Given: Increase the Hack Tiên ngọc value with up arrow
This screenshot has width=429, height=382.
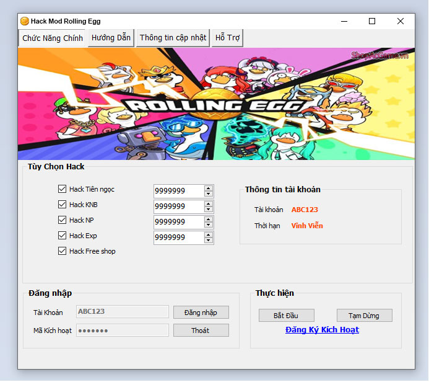Looking at the screenshot, I should [209, 189].
